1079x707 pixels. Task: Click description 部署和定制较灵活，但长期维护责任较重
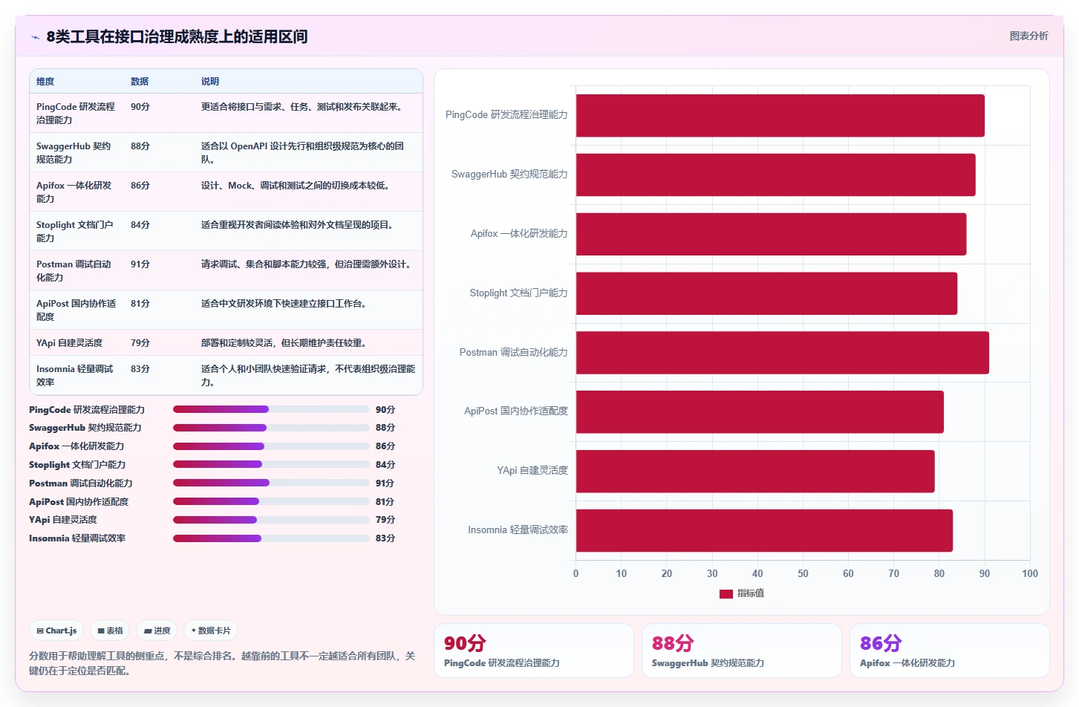[284, 343]
